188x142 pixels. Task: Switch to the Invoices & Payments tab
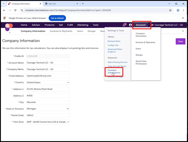point(61,31)
